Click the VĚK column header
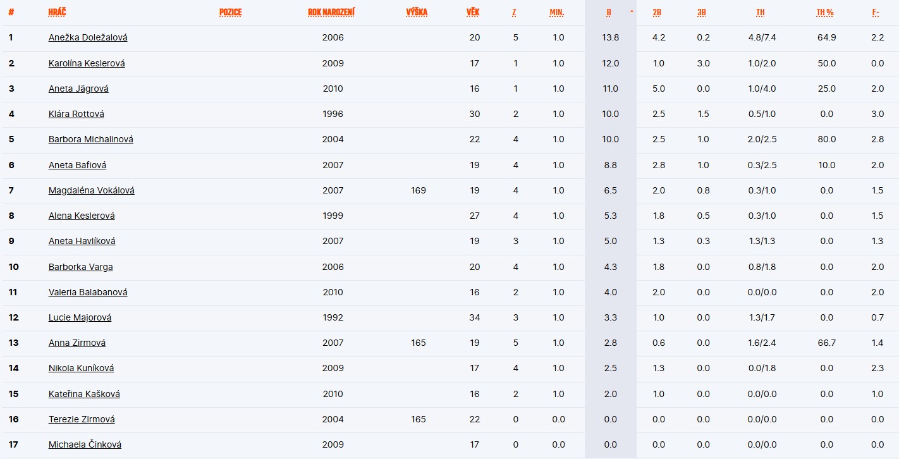899x459 pixels. click(472, 13)
